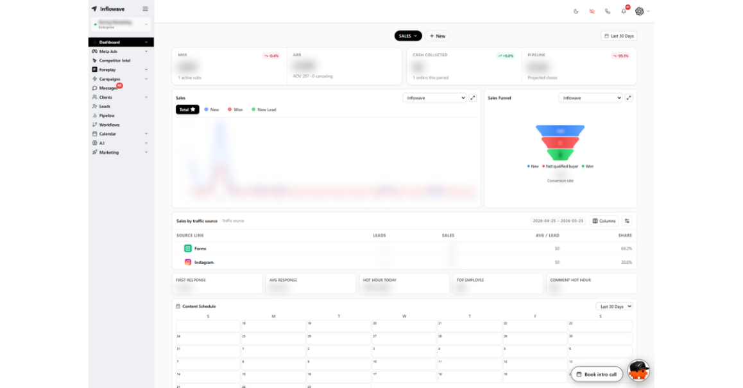This screenshot has height=388, width=743.
Task: Click the red middle funnel segment
Action: click(x=560, y=143)
